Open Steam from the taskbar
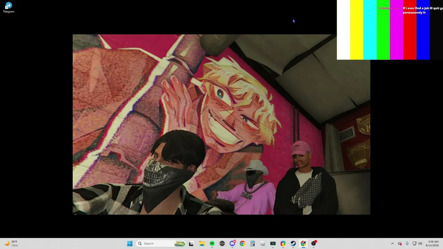443x249 pixels. click(293, 243)
